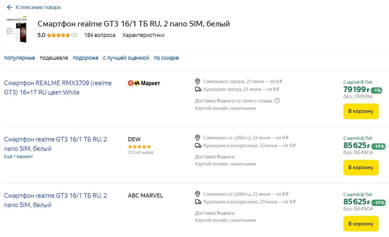Sort offers by подороже
This screenshot has height=237, width=389.
point(85,58)
